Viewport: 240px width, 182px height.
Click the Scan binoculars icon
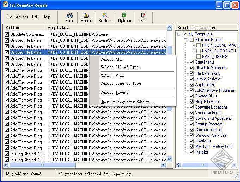click(x=70, y=15)
